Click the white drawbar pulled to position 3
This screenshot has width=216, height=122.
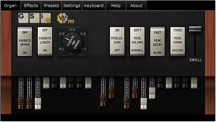pyautogui.click(x=152, y=93)
